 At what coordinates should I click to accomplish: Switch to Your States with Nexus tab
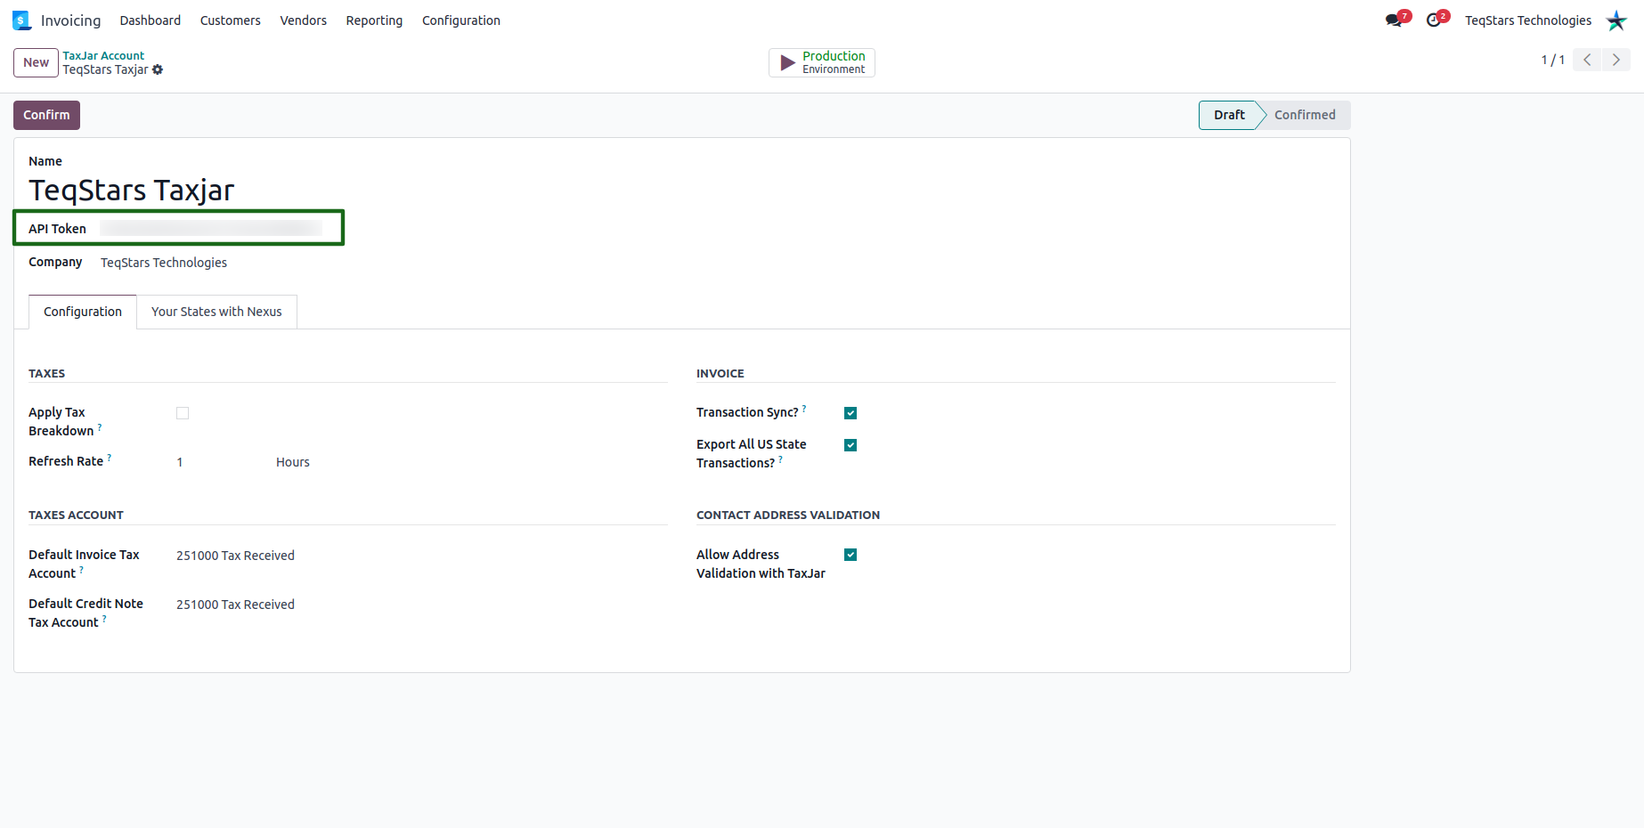tap(216, 312)
